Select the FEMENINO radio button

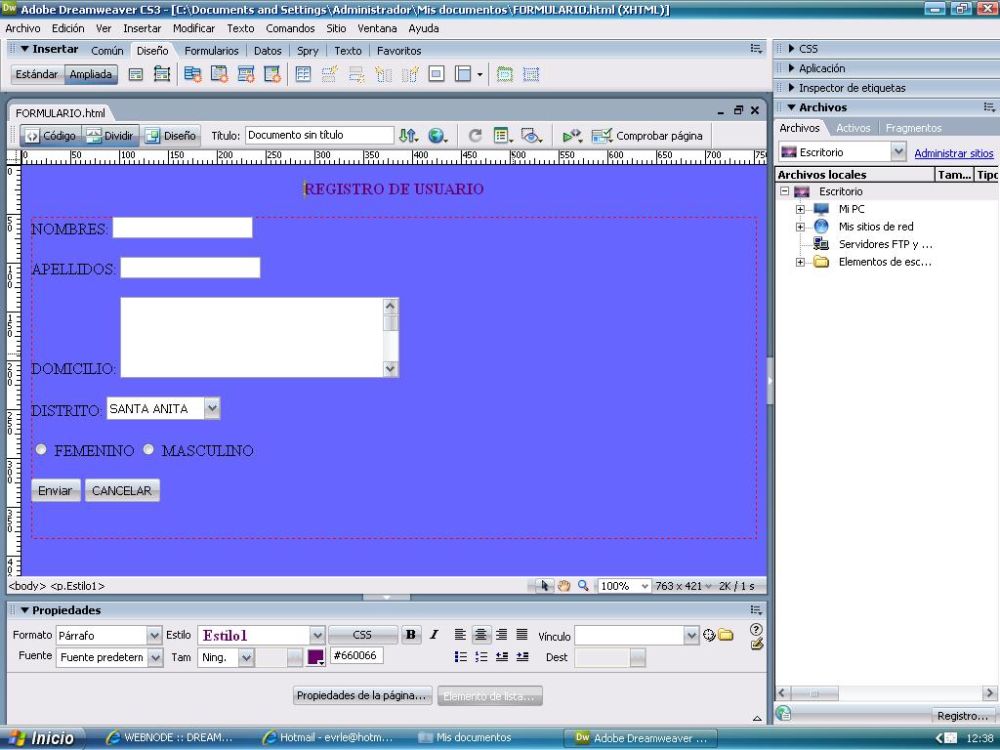point(41,449)
